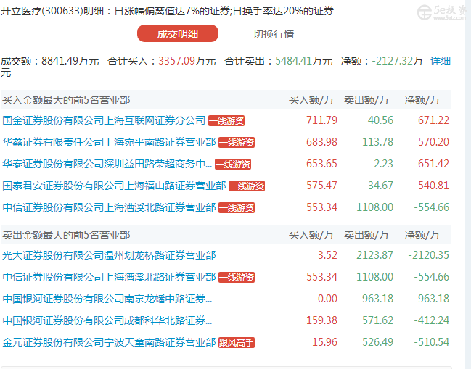The width and height of the screenshot is (471, 369).
Task: Click sell amount 34.67
Action: tap(380, 186)
